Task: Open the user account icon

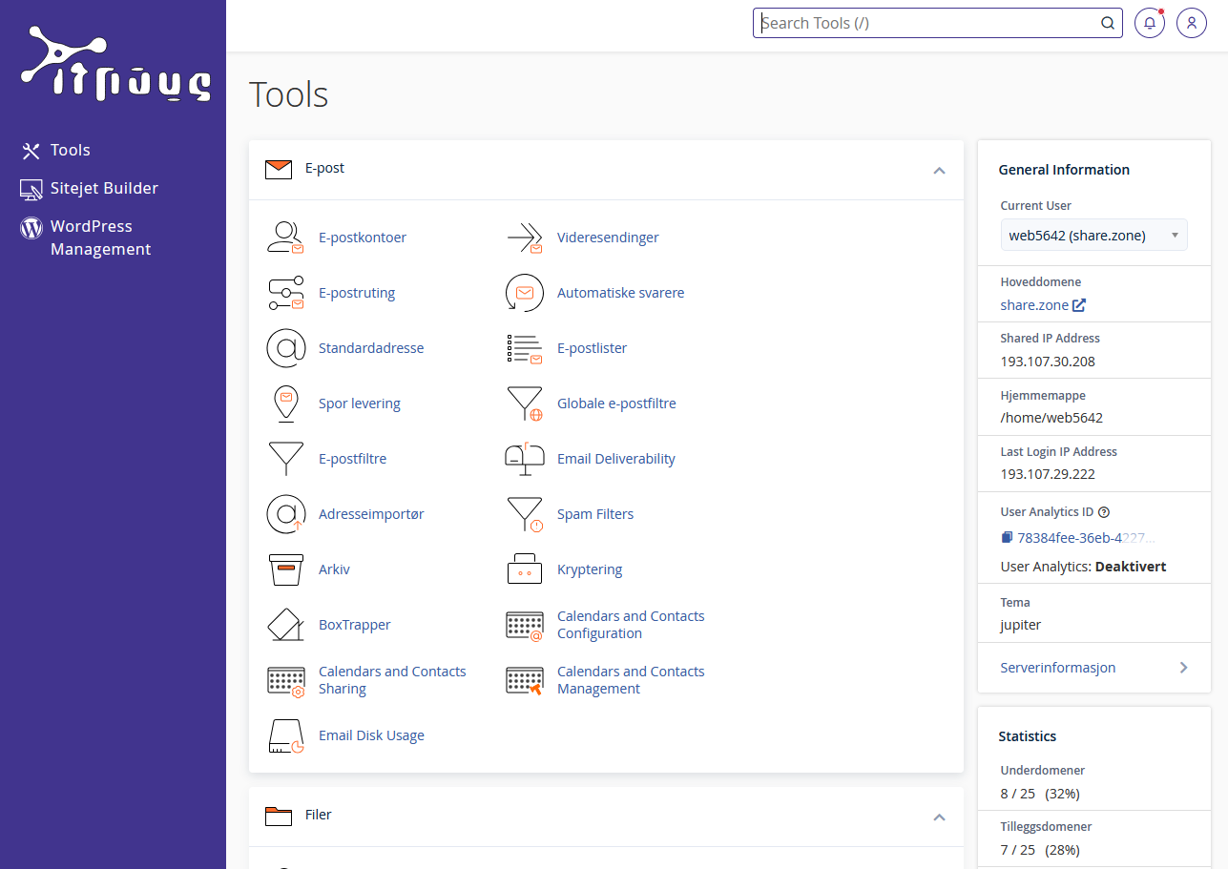Action: click(x=1192, y=23)
